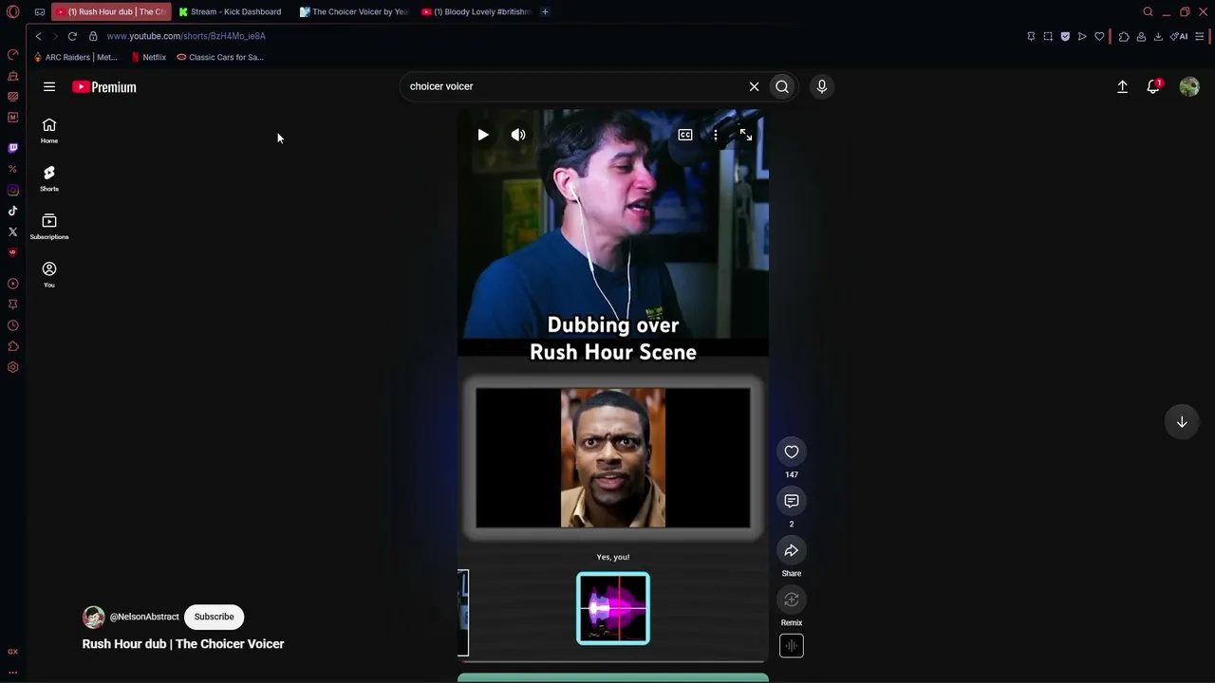Go back in browser history
Image resolution: width=1215 pixels, height=683 pixels.
38,36
